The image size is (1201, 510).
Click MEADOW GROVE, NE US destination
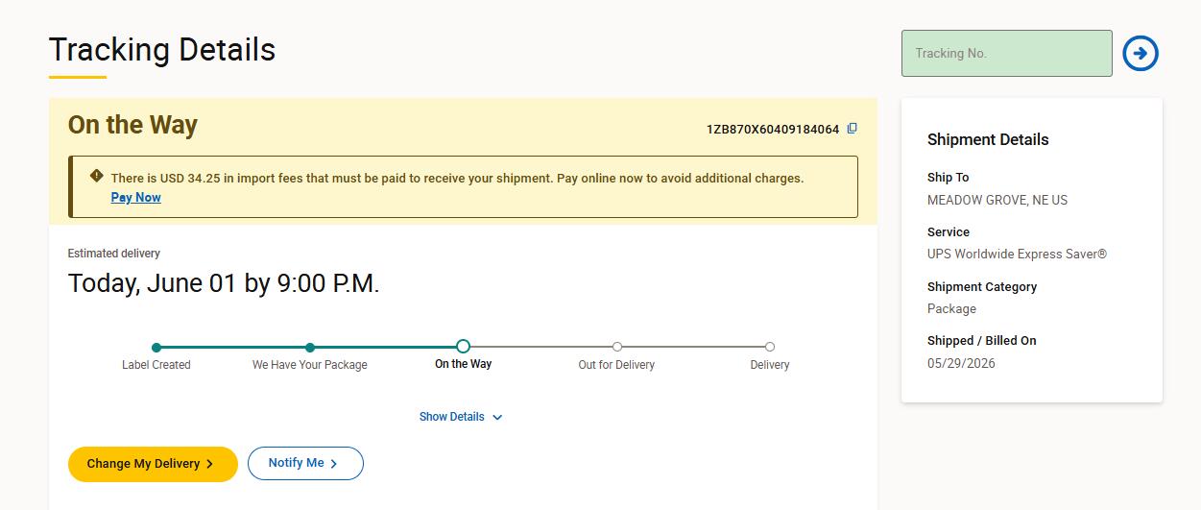pyautogui.click(x=997, y=200)
